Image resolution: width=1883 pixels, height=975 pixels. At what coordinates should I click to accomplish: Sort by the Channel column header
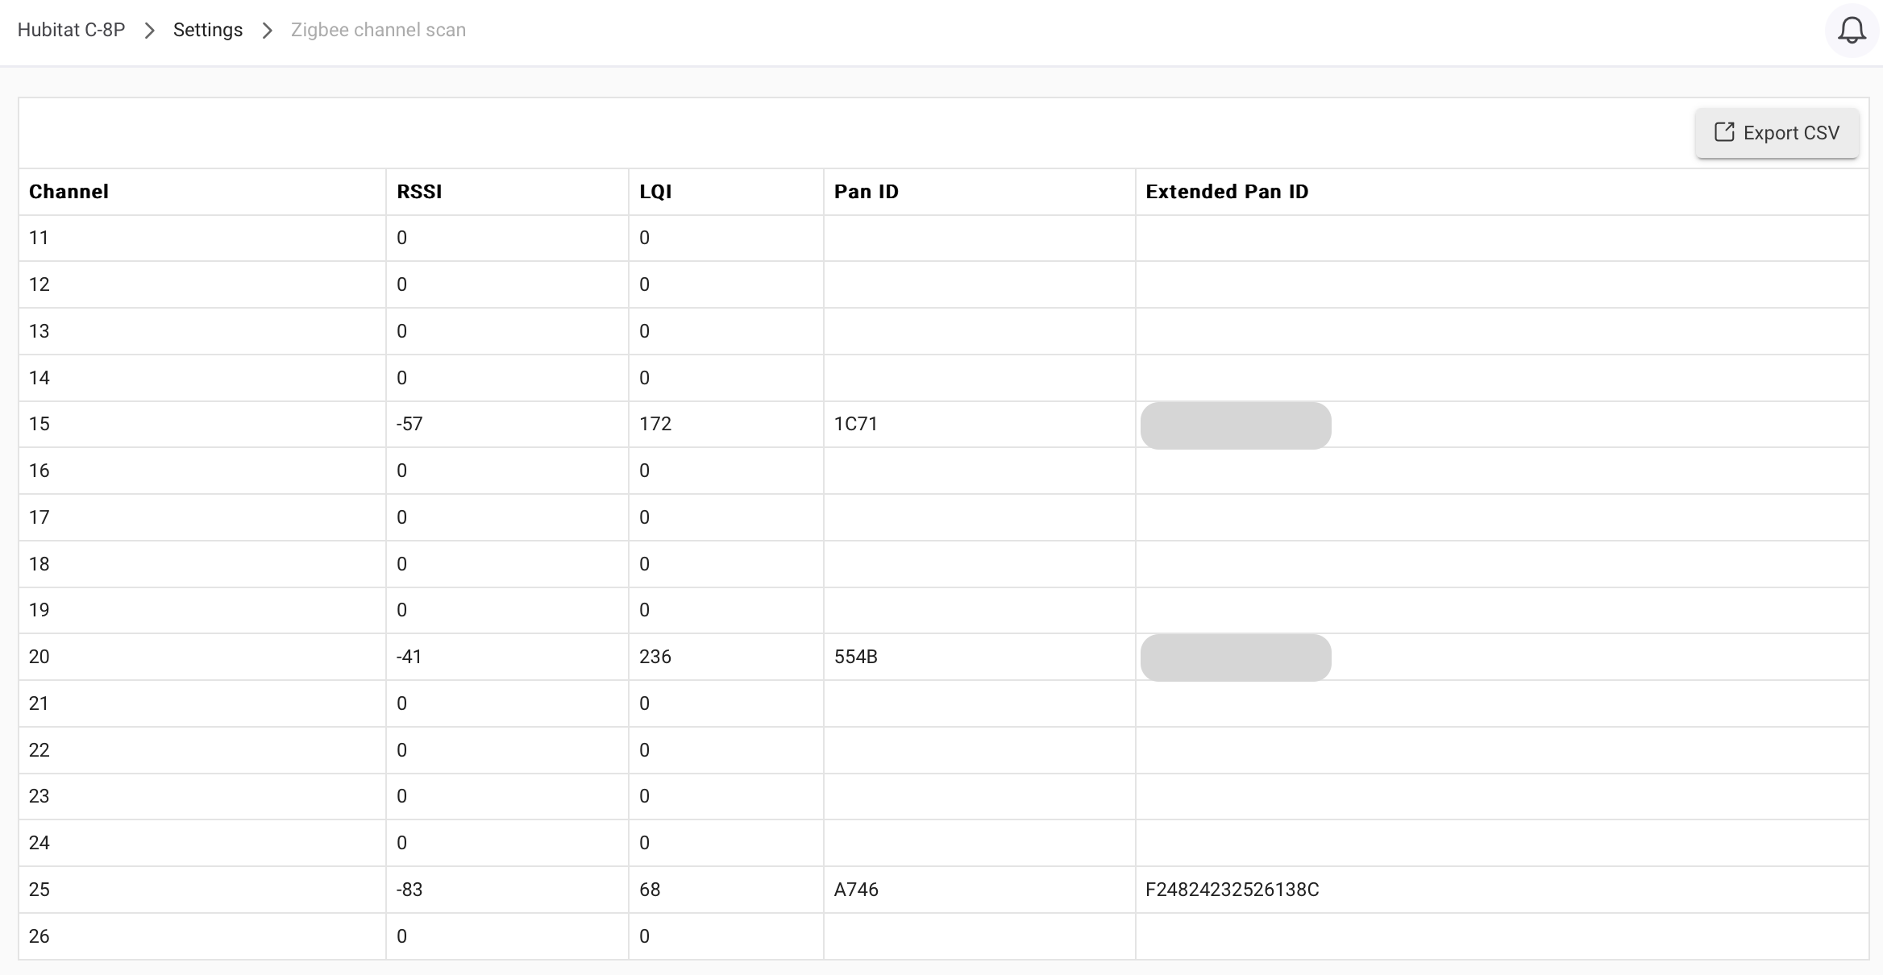[x=69, y=192]
